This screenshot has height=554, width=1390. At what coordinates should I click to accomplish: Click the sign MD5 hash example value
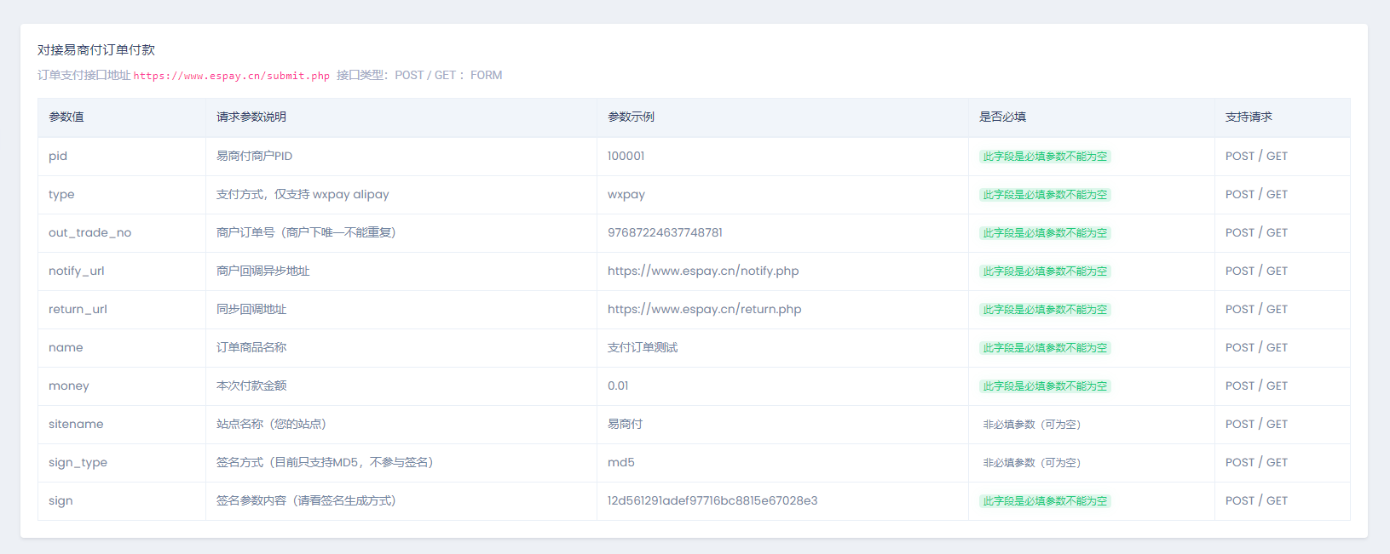pyautogui.click(x=712, y=500)
